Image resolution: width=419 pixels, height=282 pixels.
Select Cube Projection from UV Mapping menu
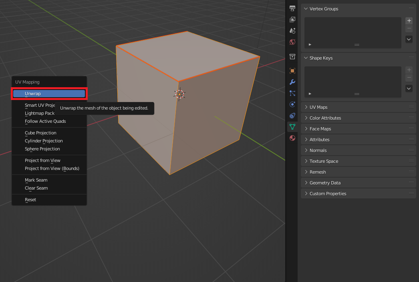click(x=40, y=133)
